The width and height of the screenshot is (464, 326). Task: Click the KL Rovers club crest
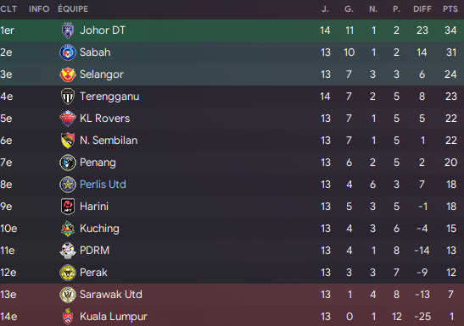(x=68, y=119)
